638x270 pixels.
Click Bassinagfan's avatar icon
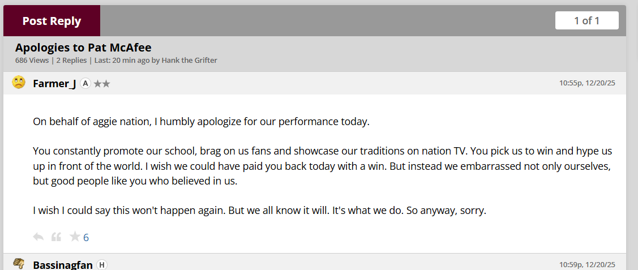click(x=19, y=263)
